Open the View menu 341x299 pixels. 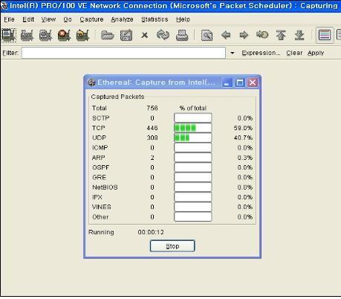[48, 19]
